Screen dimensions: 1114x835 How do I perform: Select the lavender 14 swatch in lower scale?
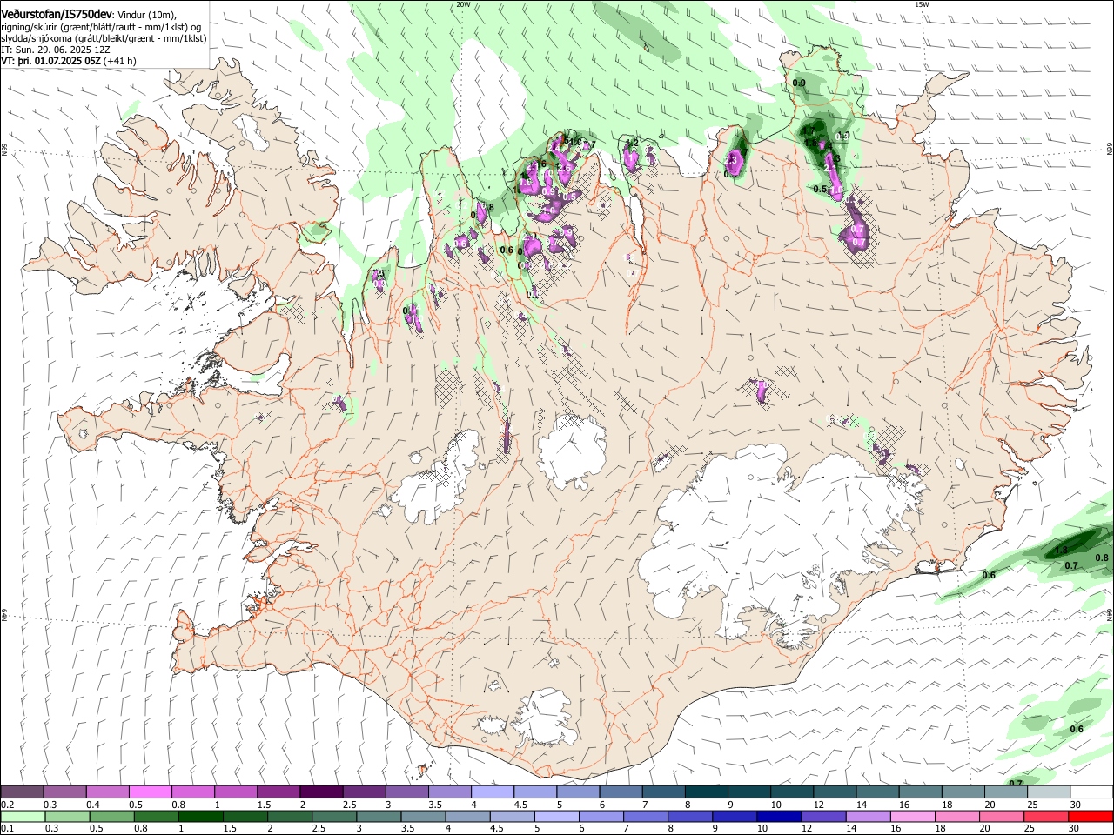(x=868, y=816)
